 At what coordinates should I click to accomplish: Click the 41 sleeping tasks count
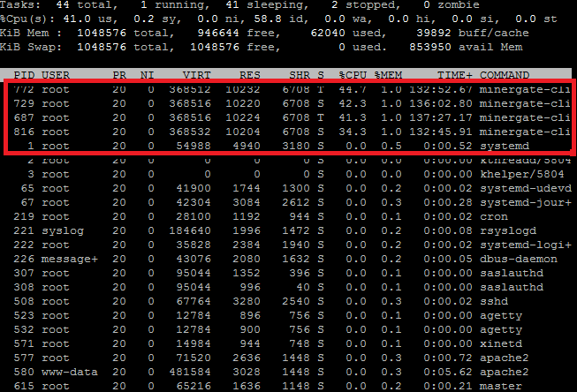[232, 5]
